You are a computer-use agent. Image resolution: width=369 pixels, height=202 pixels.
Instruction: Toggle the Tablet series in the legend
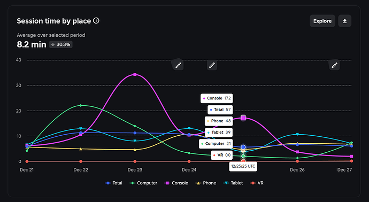(233, 183)
